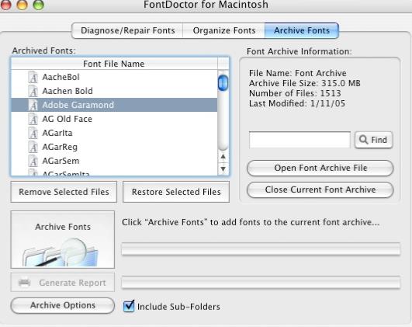This screenshot has width=412, height=327.
Task: Click Generate Report button
Action: click(x=63, y=283)
